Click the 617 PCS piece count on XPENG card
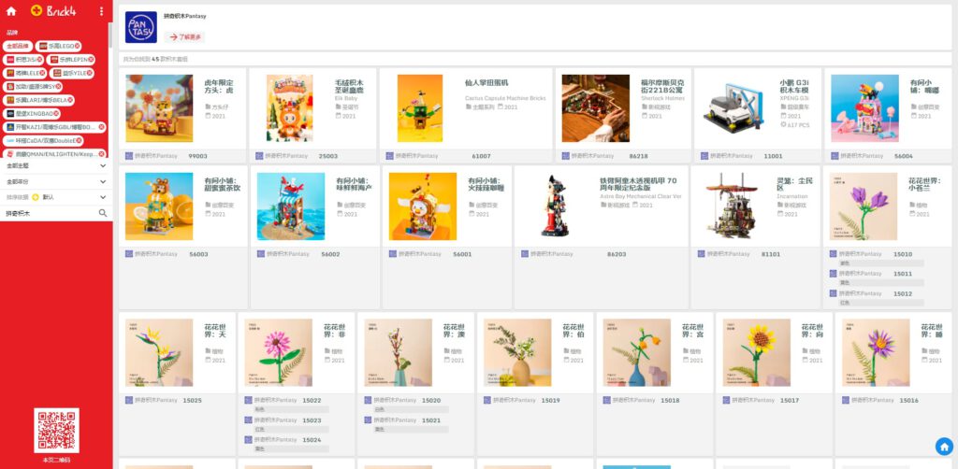Image resolution: width=958 pixels, height=469 pixels. (794, 124)
